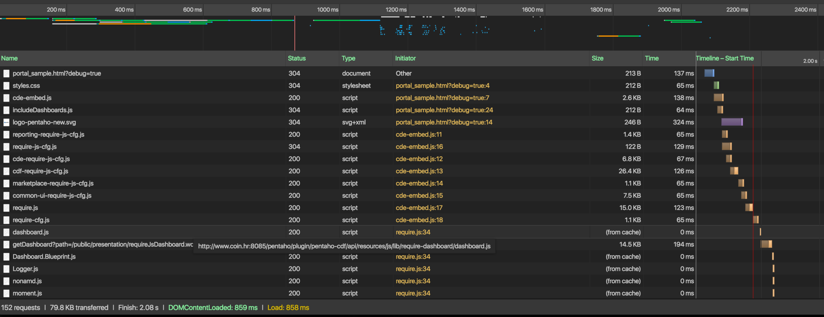Click the document icon beside portal_sample.html?debug=true
Viewport: 824px width, 317px height.
point(6,74)
